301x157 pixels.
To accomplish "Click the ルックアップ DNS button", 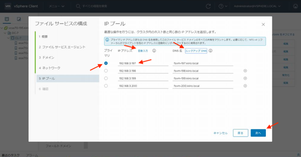I will [196, 51].
